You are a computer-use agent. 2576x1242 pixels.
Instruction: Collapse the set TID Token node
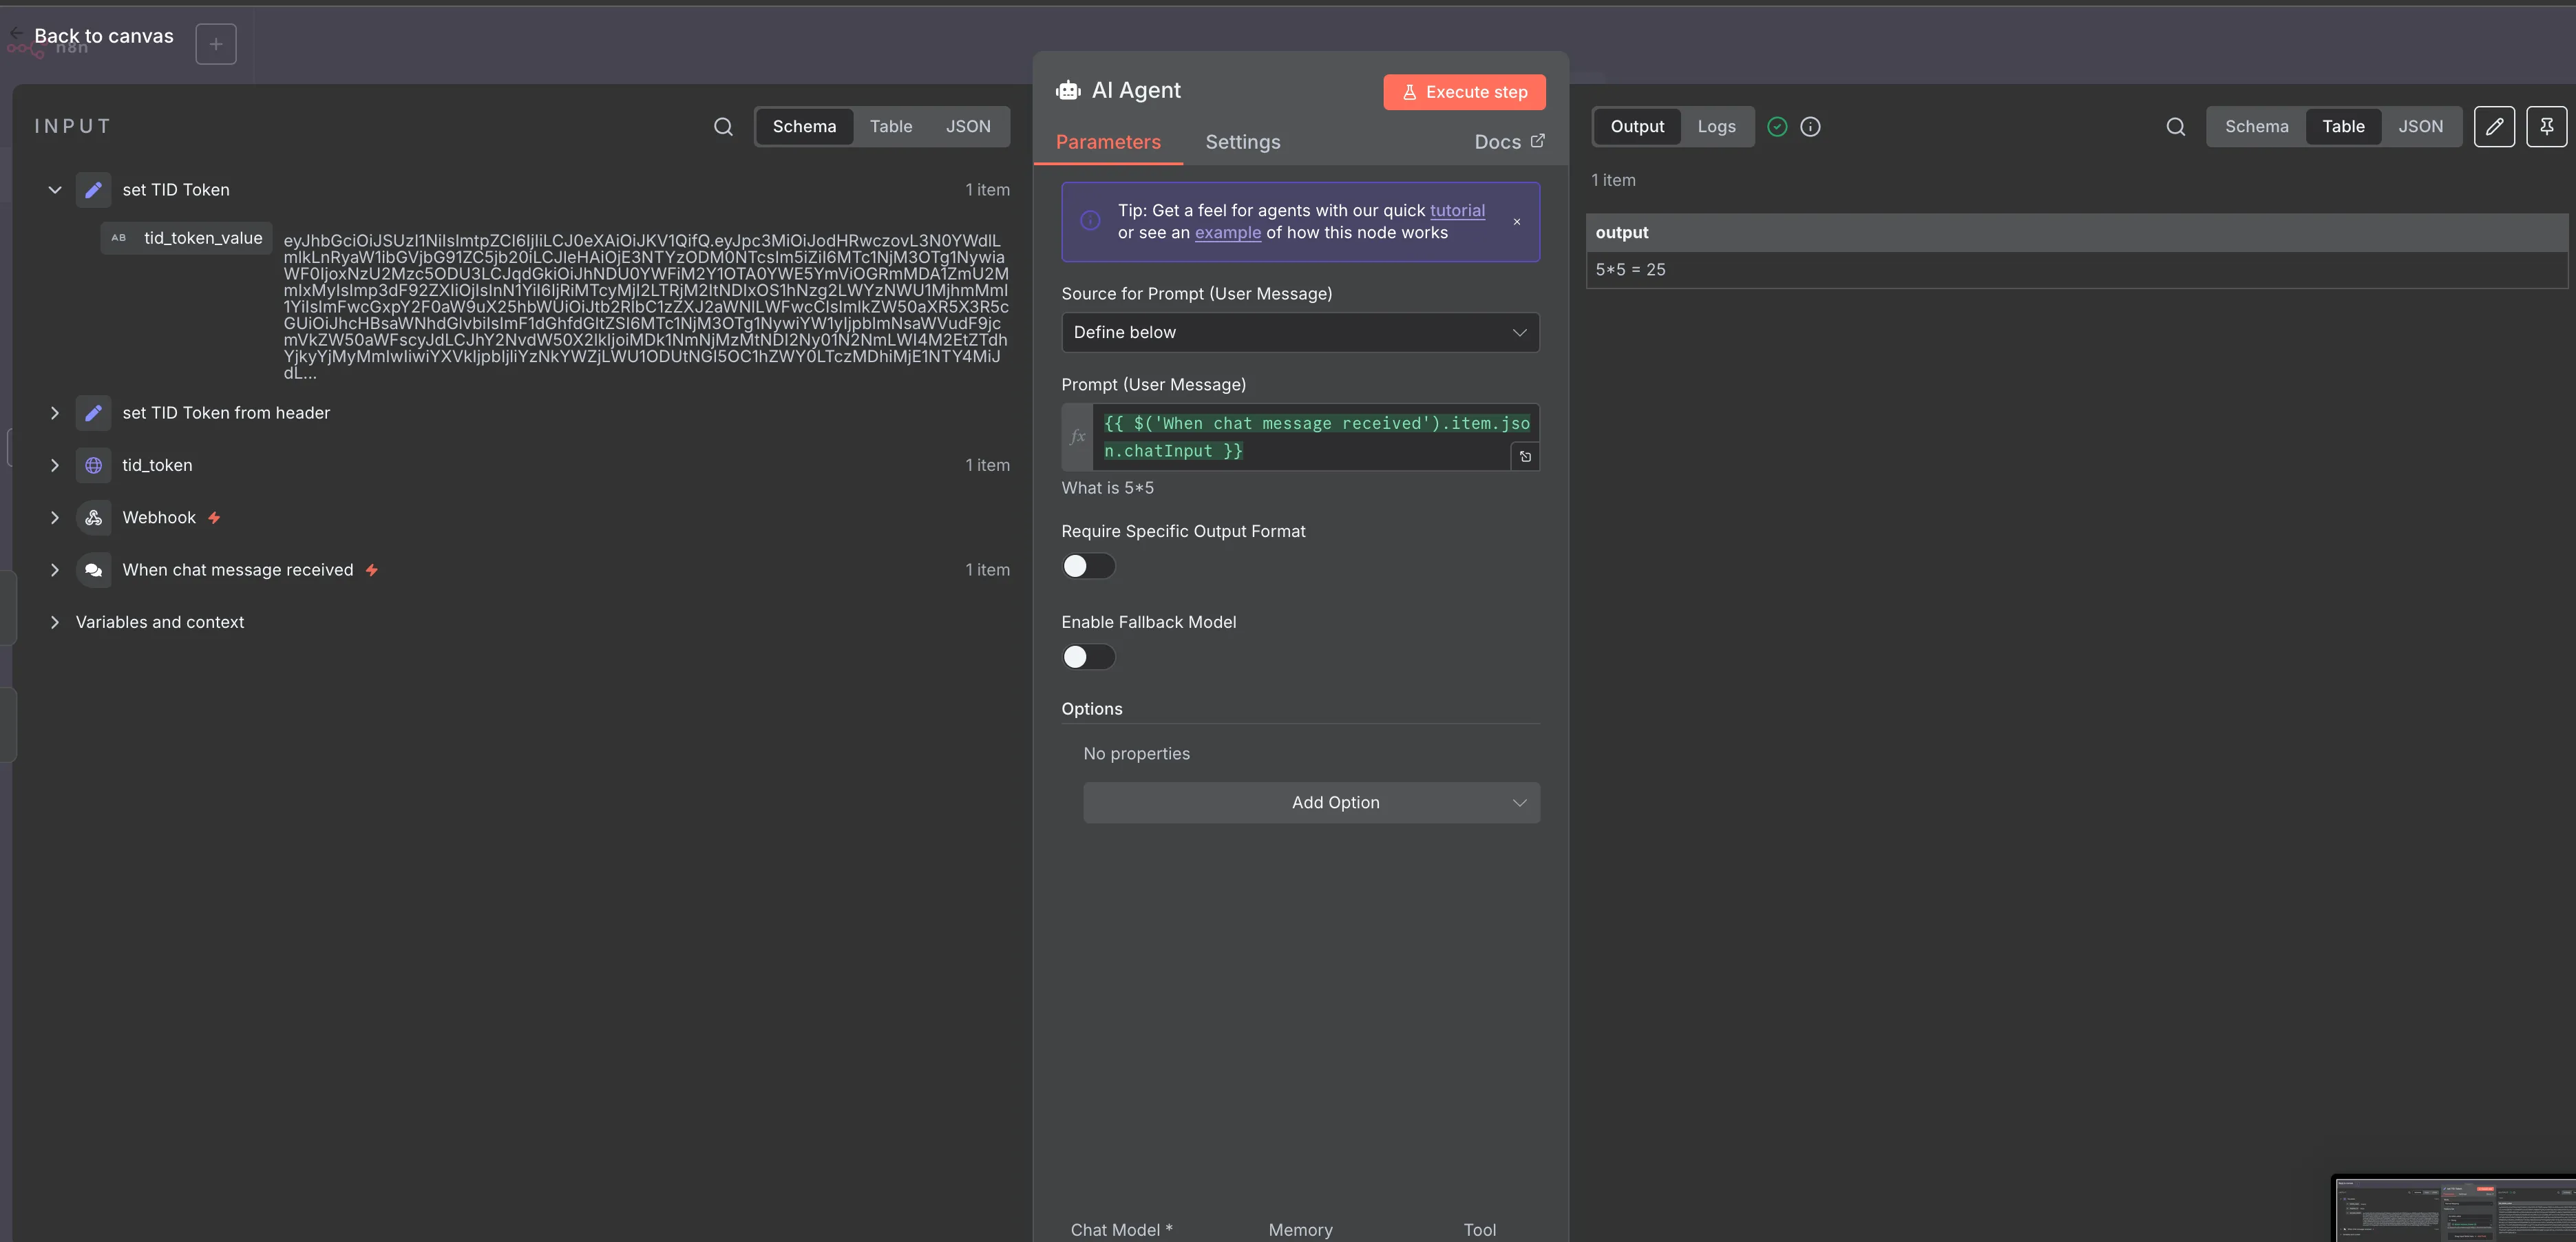(x=55, y=190)
